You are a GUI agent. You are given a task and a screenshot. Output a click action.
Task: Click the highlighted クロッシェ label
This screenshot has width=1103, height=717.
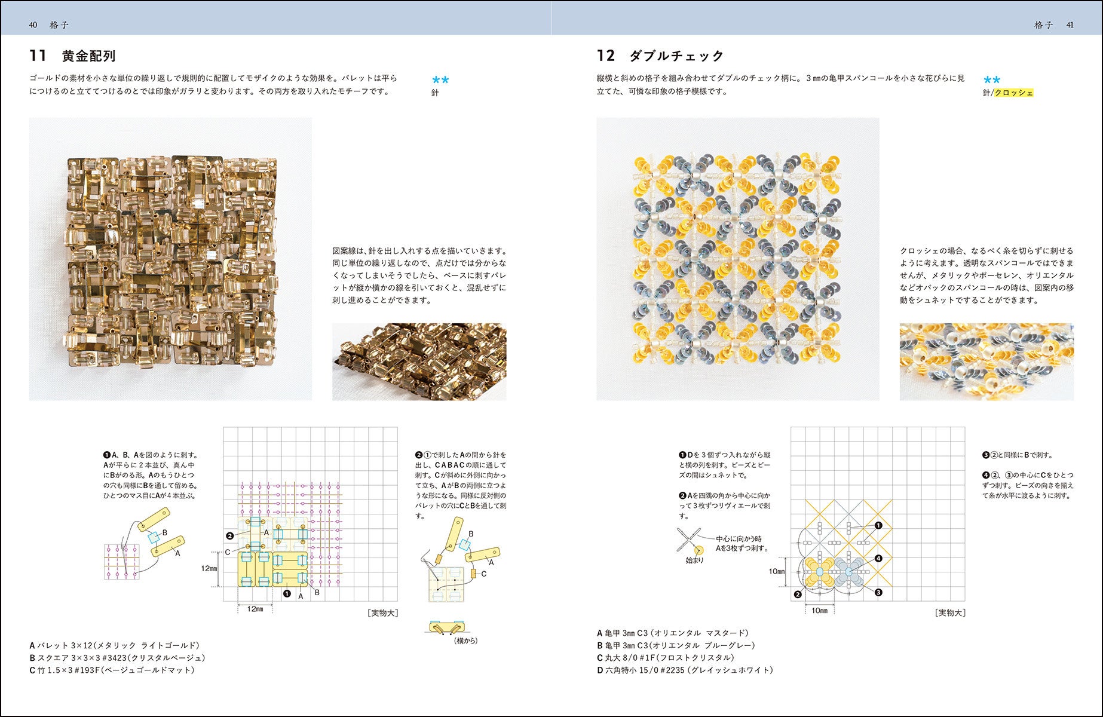(x=1013, y=93)
